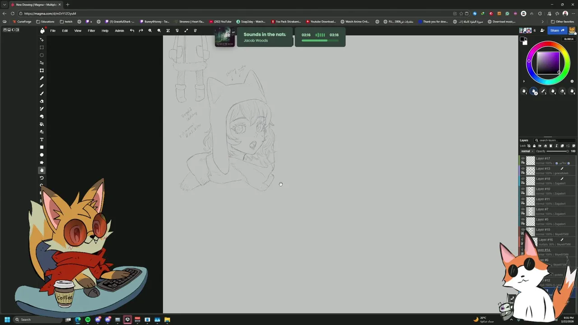Open color picker settings gear

pos(572,82)
